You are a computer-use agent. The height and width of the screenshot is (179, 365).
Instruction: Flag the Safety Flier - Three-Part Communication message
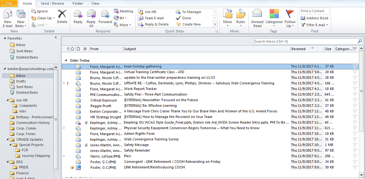click(x=355, y=94)
